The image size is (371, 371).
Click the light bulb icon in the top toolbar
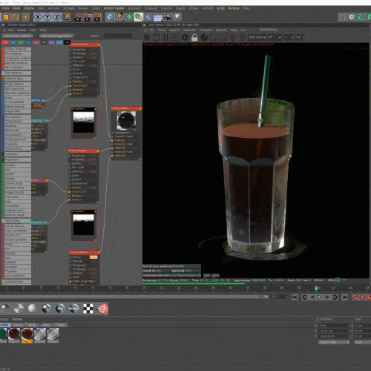click(177, 17)
